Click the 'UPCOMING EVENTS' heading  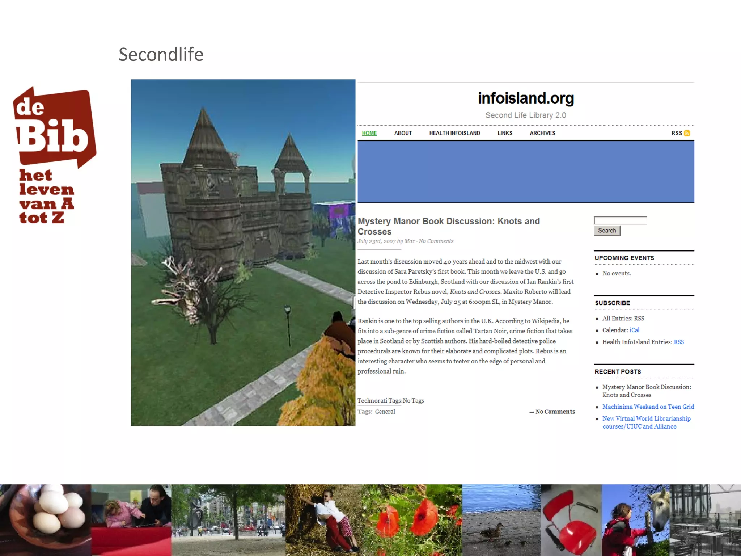pos(624,258)
